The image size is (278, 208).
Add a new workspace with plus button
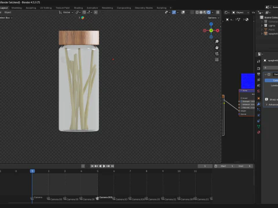coord(170,8)
